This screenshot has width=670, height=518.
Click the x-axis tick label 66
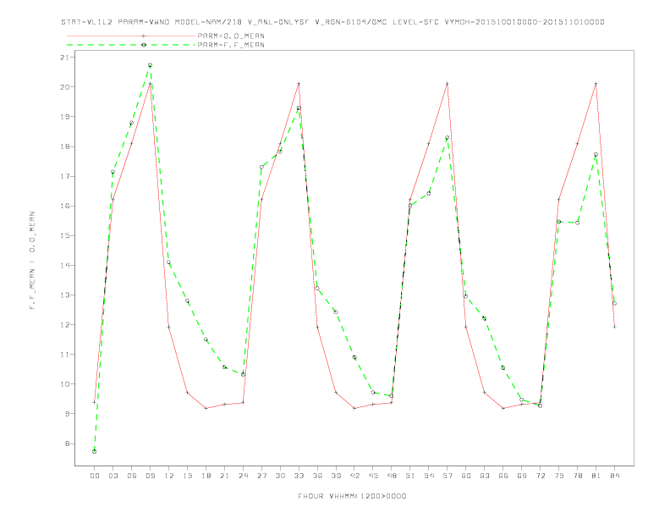pos(503,476)
